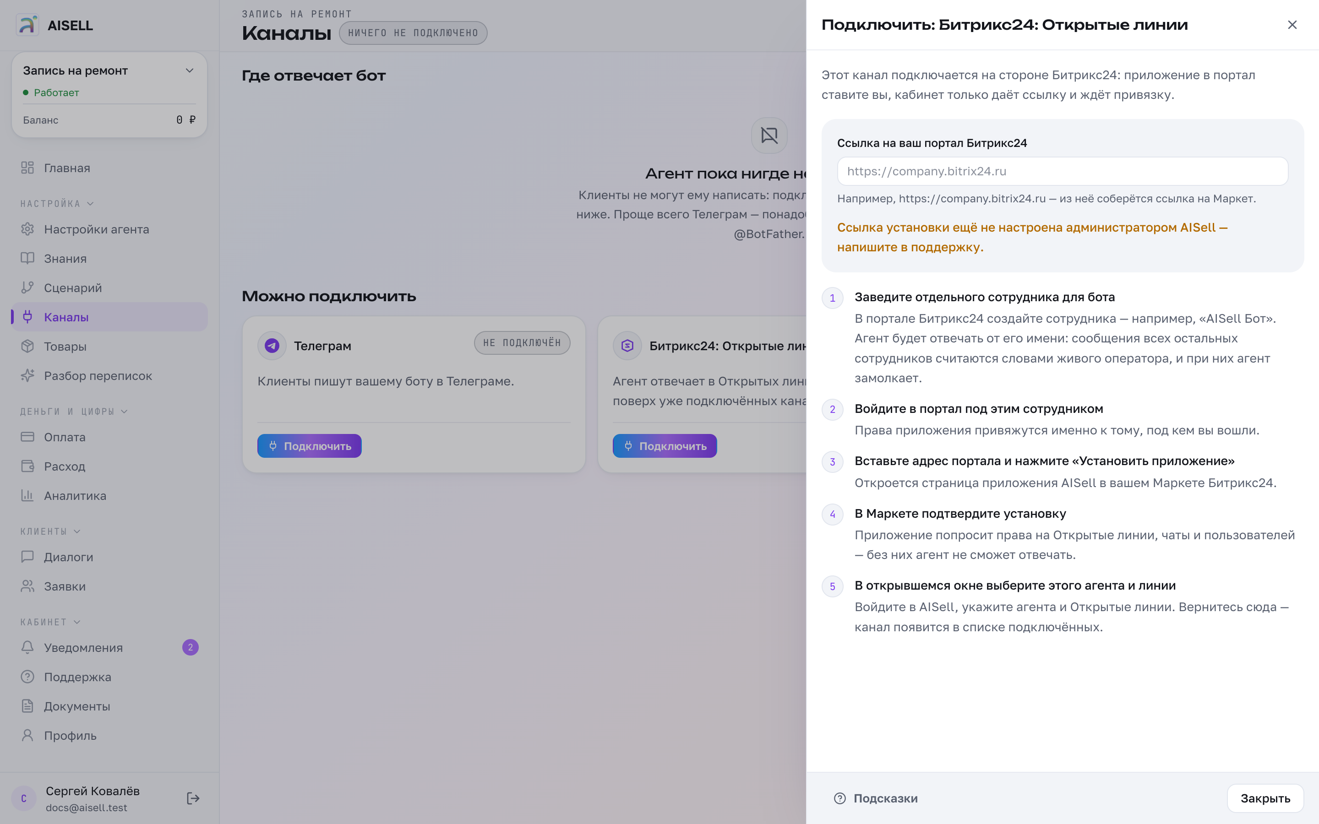Click the crossed-out chat empty state icon
1319x824 pixels.
coord(769,135)
